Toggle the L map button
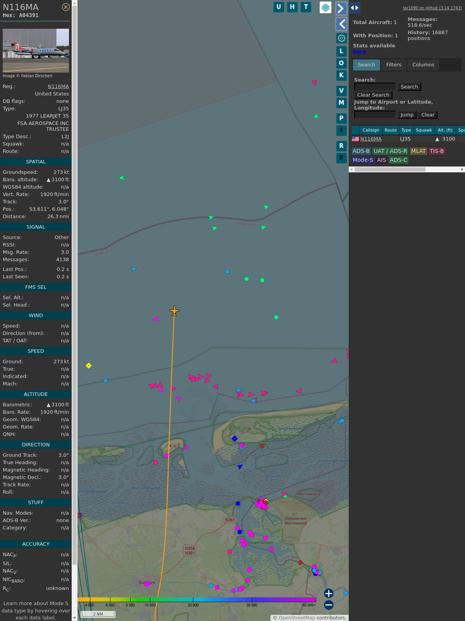Image resolution: width=465 pixels, height=621 pixels. pos(341,51)
